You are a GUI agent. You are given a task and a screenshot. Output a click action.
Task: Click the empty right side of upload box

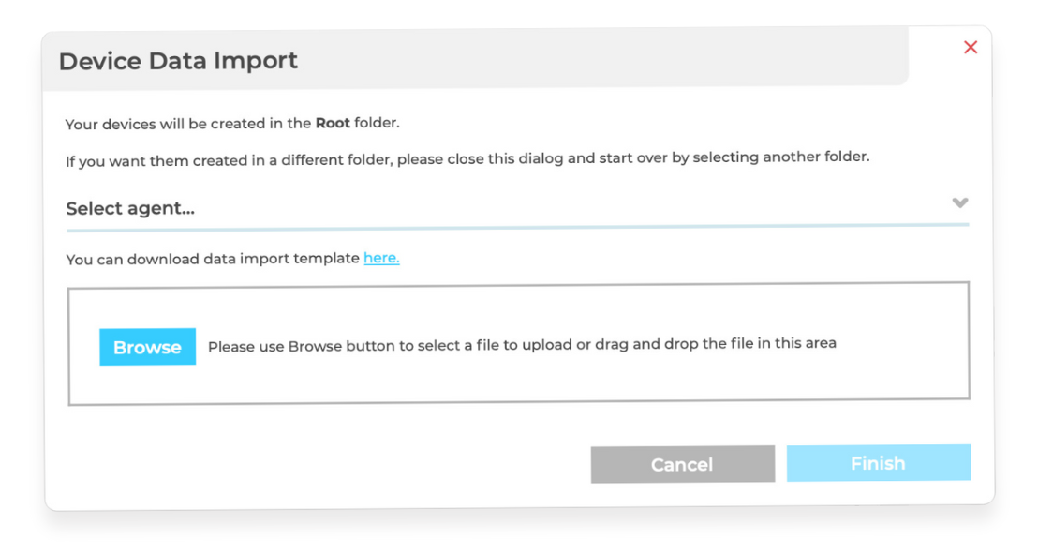point(904,343)
